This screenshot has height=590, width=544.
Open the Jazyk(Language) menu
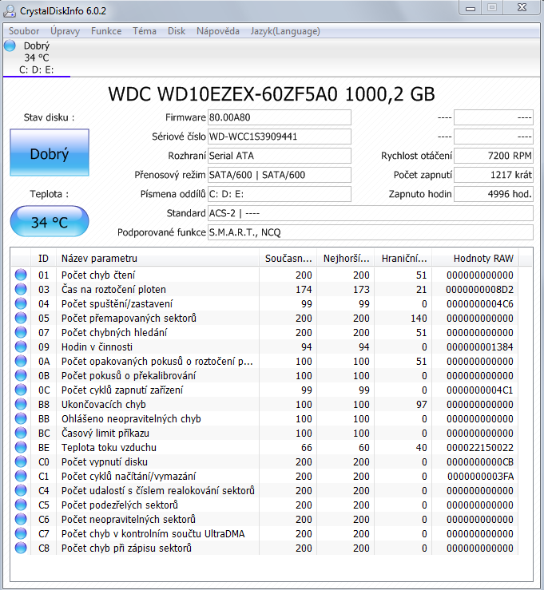[x=285, y=31]
